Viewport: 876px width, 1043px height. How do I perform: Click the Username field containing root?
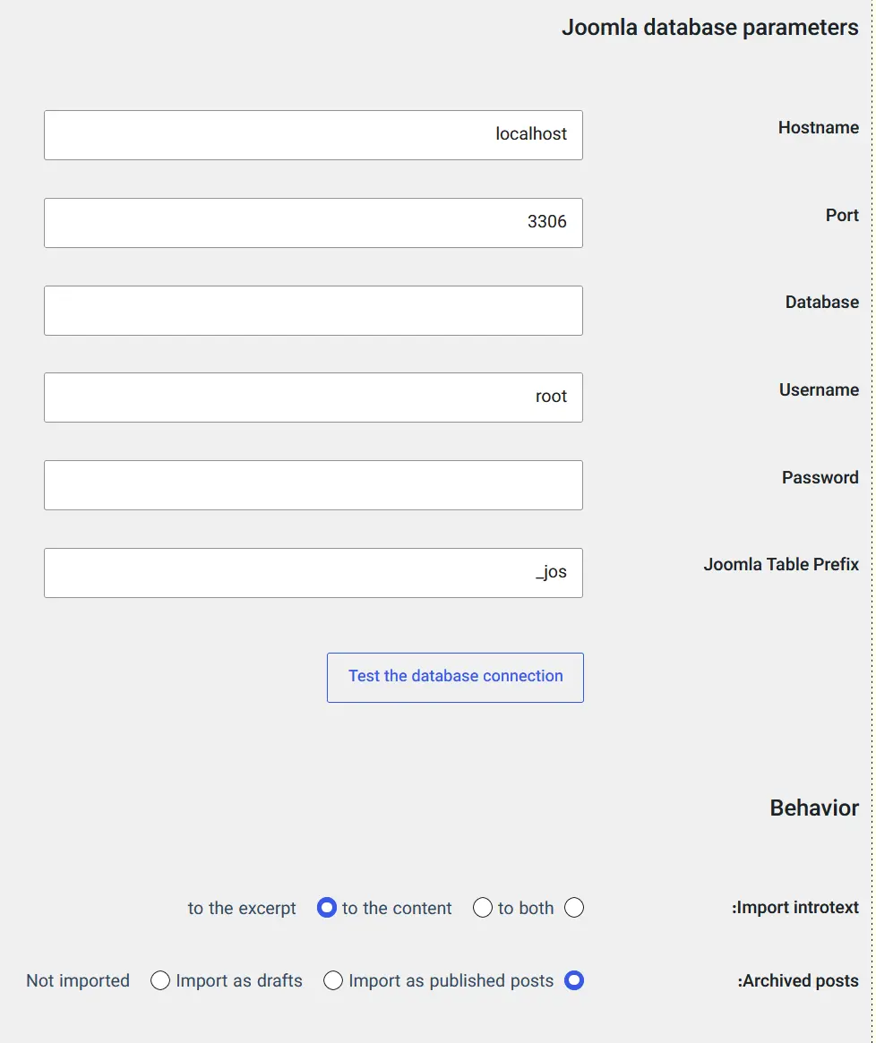point(313,398)
